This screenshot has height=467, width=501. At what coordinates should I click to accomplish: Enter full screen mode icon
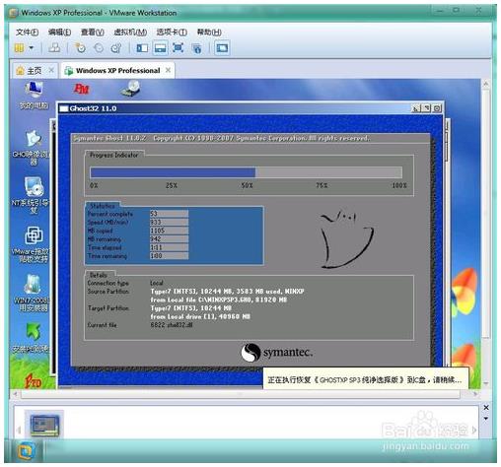(178, 48)
